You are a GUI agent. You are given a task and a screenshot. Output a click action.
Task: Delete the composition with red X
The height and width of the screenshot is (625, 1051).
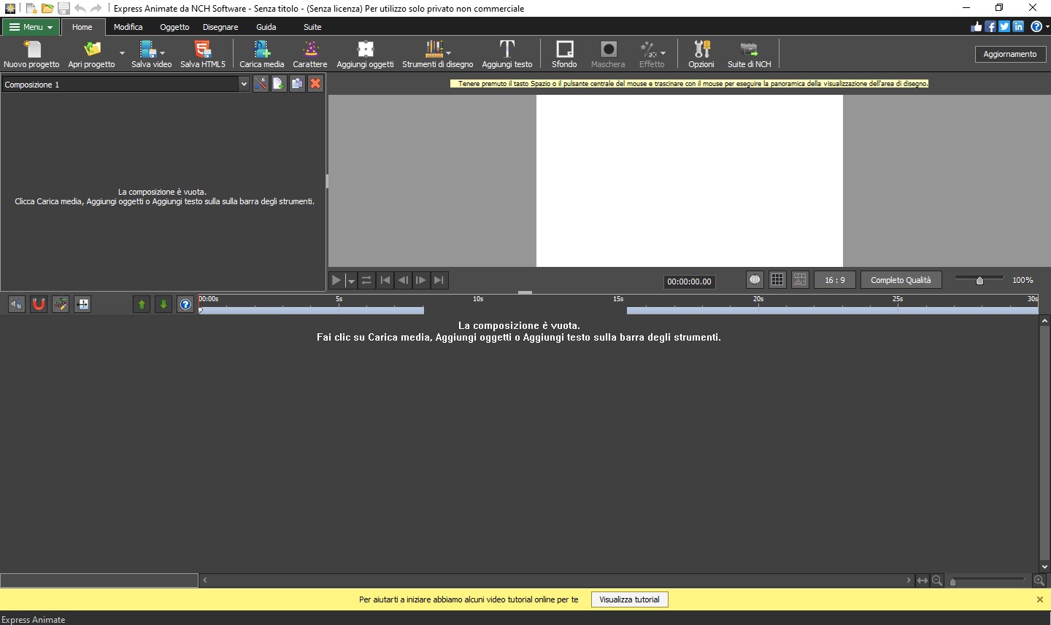click(315, 84)
